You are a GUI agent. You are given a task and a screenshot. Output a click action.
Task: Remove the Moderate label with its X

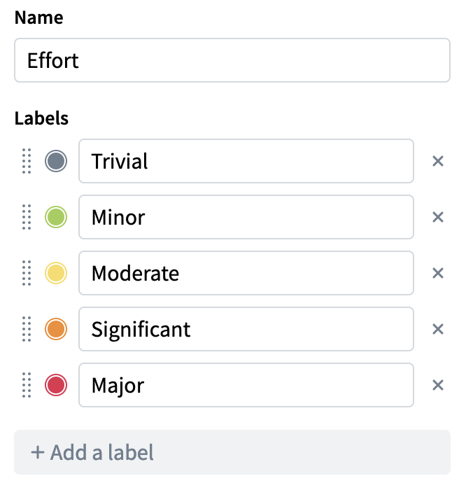(x=438, y=273)
